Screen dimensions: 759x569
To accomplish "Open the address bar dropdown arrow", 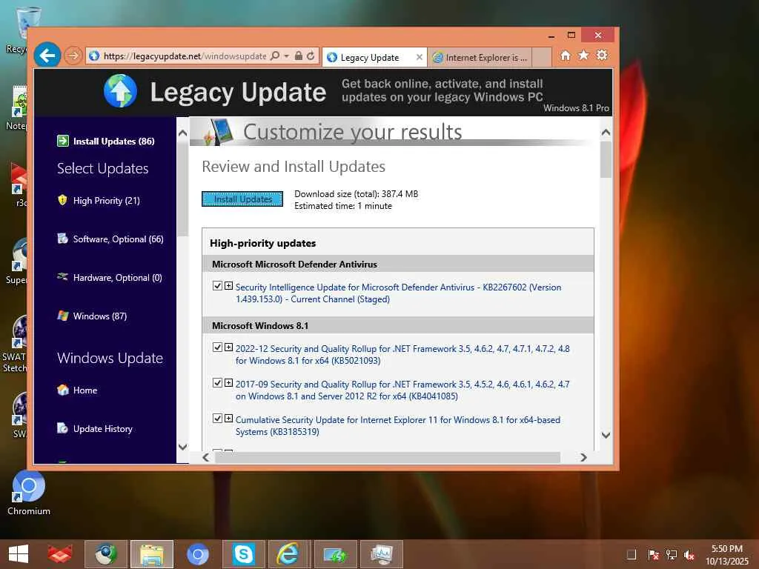I will (287, 56).
